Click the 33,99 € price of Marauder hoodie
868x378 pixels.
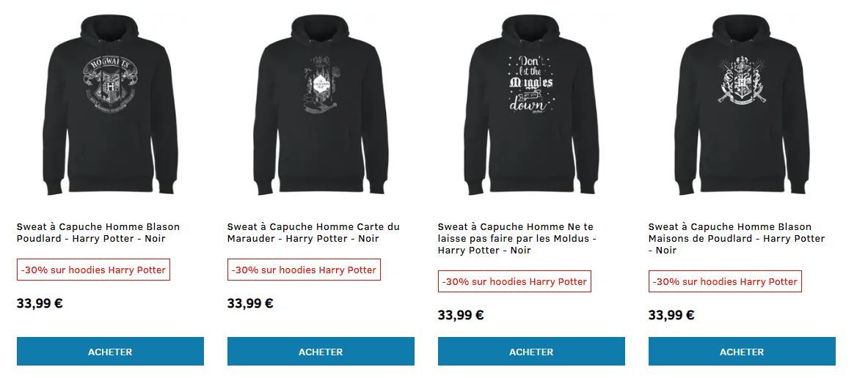(x=250, y=303)
